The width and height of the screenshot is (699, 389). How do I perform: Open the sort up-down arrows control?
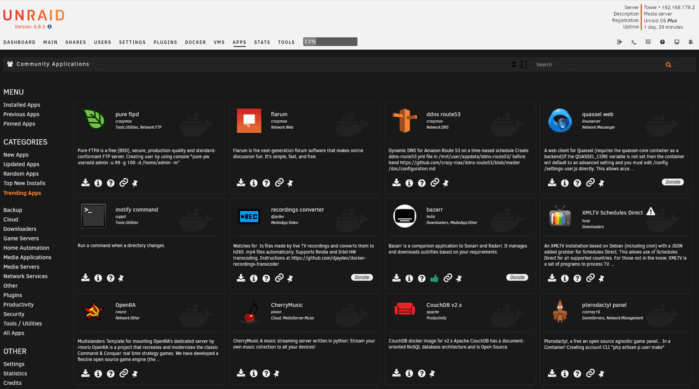coord(513,64)
